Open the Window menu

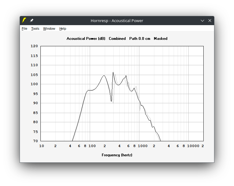point(49,28)
